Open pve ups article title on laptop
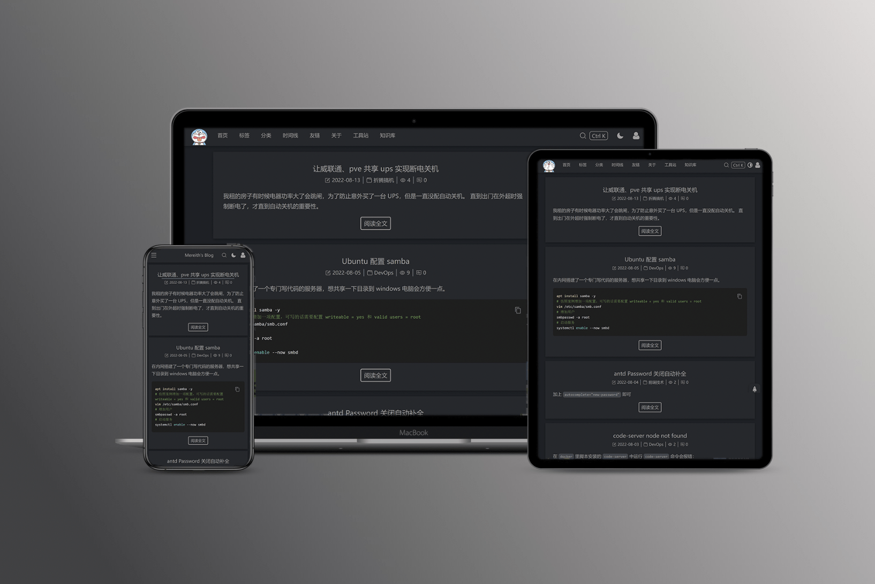Viewport: 875px width, 584px height. tap(375, 168)
